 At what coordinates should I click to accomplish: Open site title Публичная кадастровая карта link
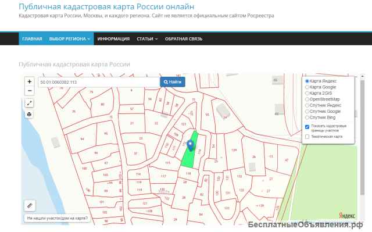coord(106,6)
